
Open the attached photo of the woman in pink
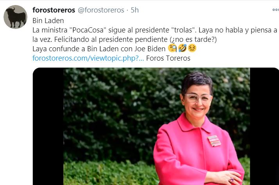click(x=157, y=126)
